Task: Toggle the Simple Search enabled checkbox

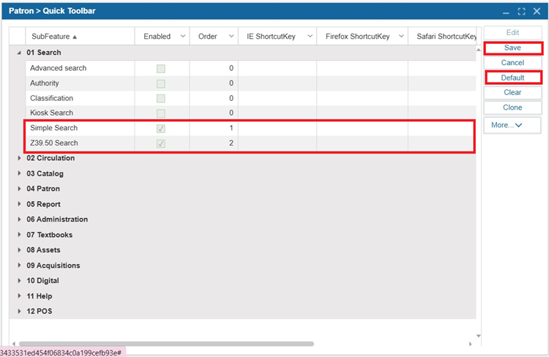Action: tap(160, 128)
